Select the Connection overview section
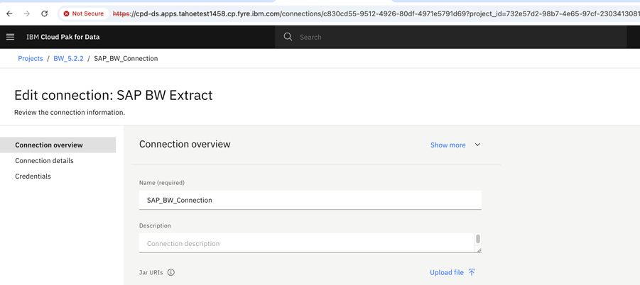Viewport: 640px width, 285px height. pos(58,145)
